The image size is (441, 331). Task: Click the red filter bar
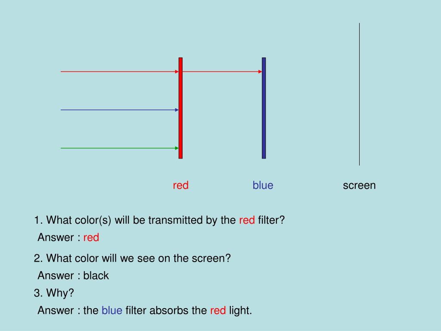click(180, 108)
